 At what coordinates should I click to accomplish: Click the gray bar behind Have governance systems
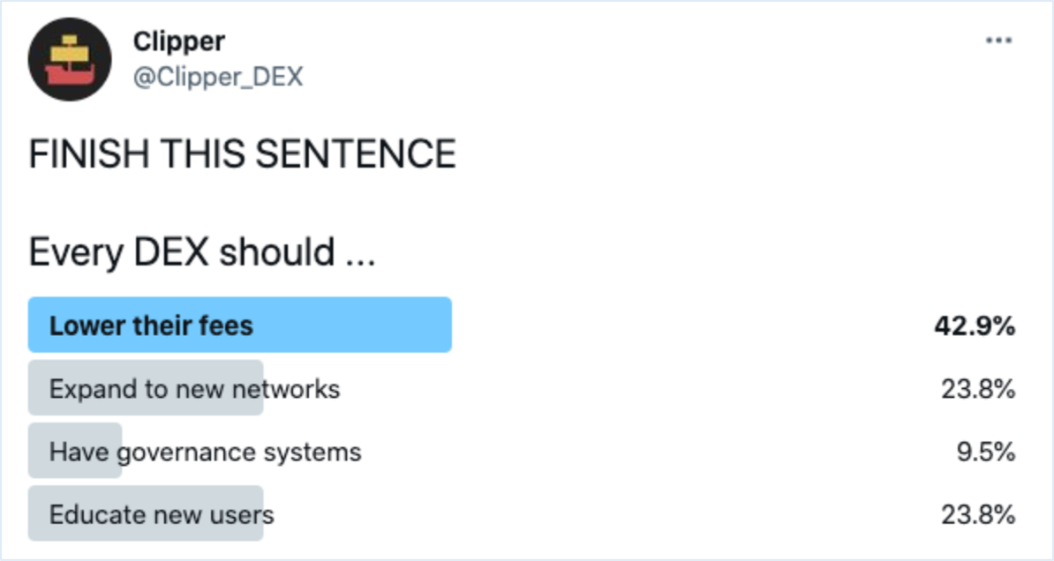[x=75, y=451]
